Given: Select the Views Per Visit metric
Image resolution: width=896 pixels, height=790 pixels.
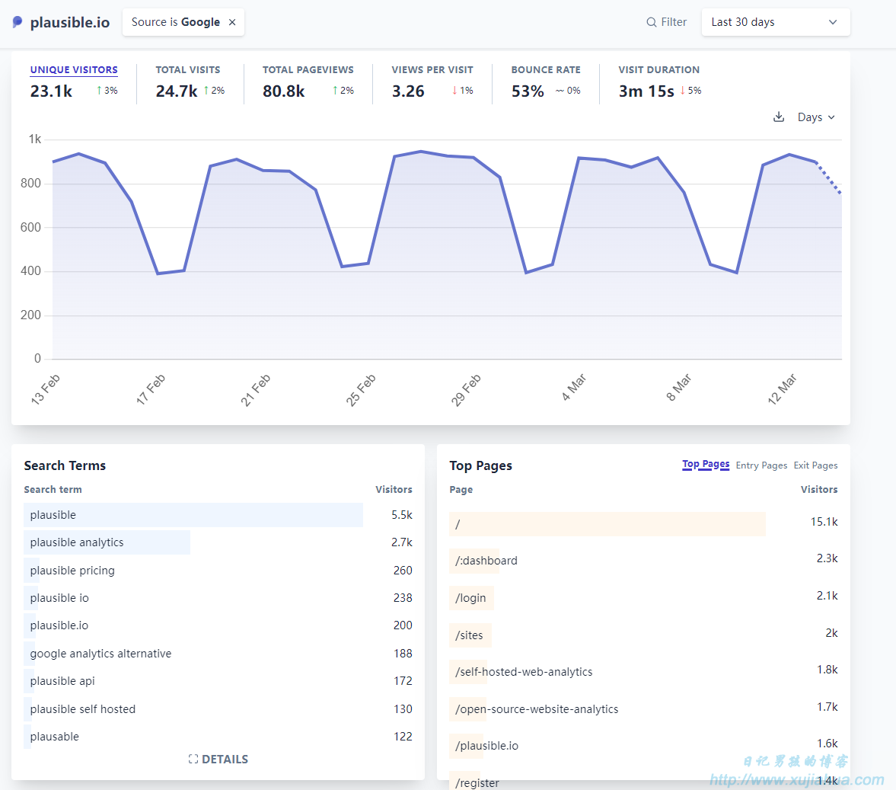Looking at the screenshot, I should (432, 70).
